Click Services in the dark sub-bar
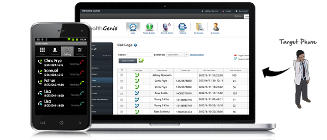 click(238, 16)
